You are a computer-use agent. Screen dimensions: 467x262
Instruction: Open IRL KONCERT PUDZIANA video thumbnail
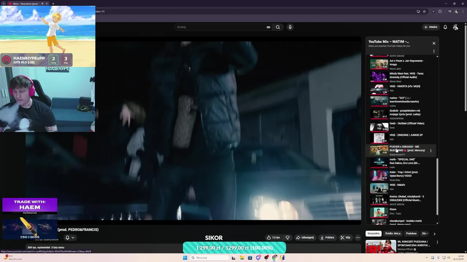point(381,247)
